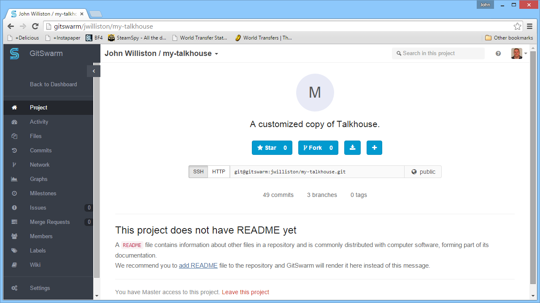Viewport: 540px width, 303px height.
Task: Open the user avatar dropdown menu
Action: click(519, 53)
